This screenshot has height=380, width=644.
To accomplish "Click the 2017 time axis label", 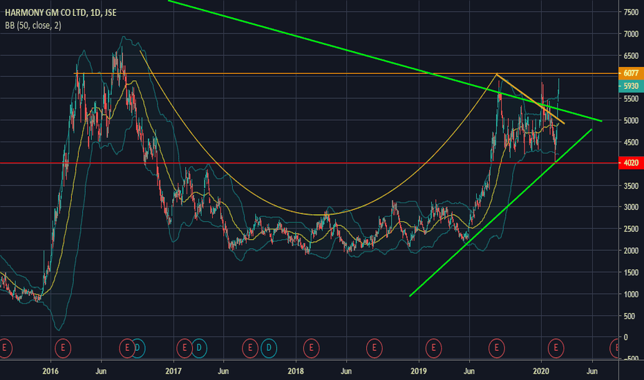I will [173, 372].
